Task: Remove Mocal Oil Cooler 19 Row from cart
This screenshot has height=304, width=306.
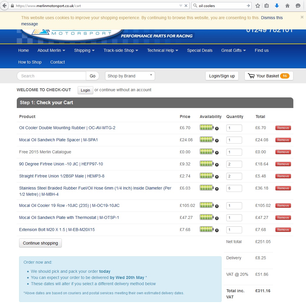Action: click(283, 206)
